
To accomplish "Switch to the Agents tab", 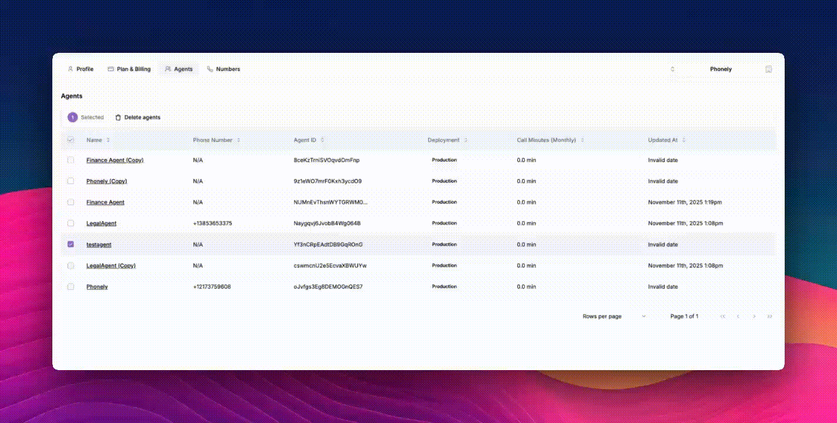I will [x=179, y=69].
